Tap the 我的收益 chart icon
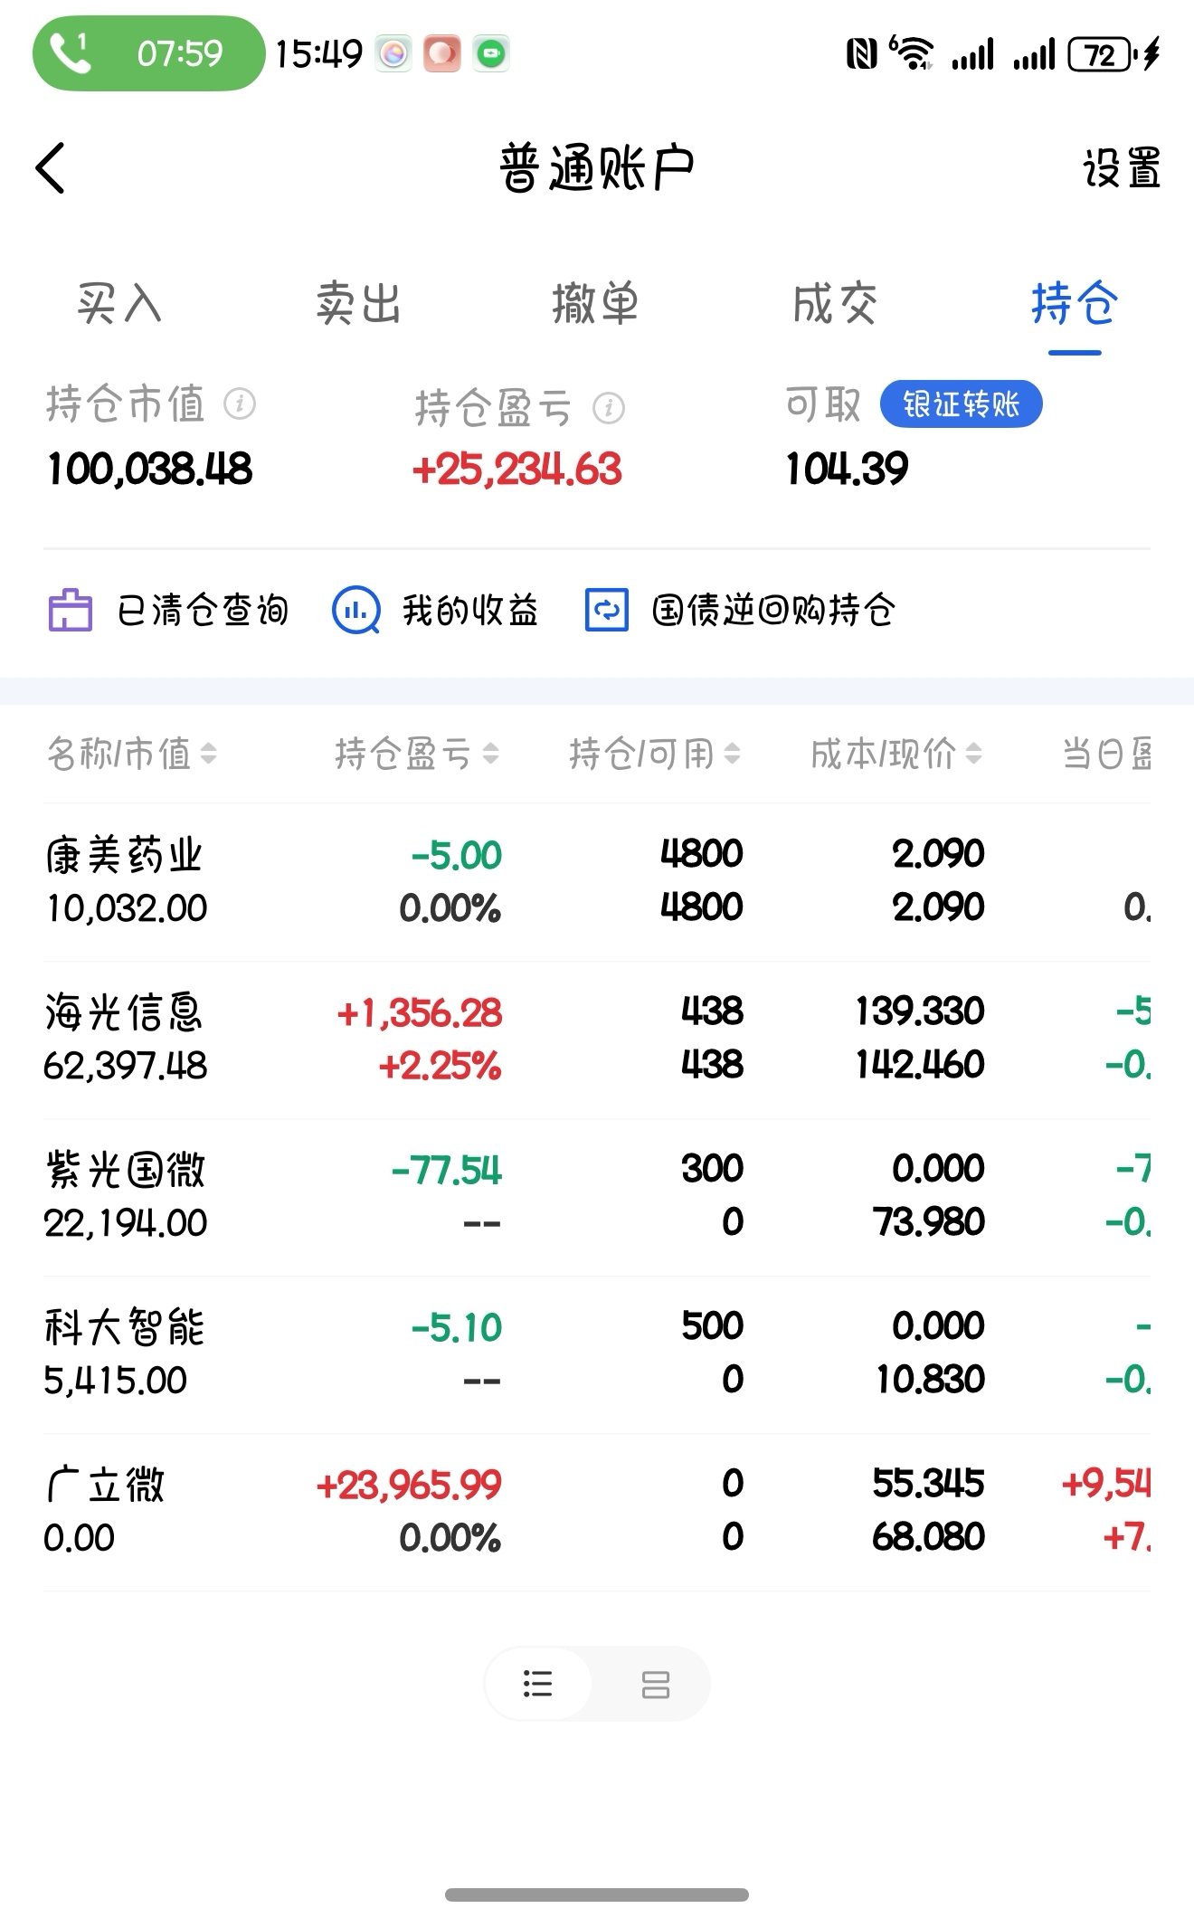 tap(356, 611)
